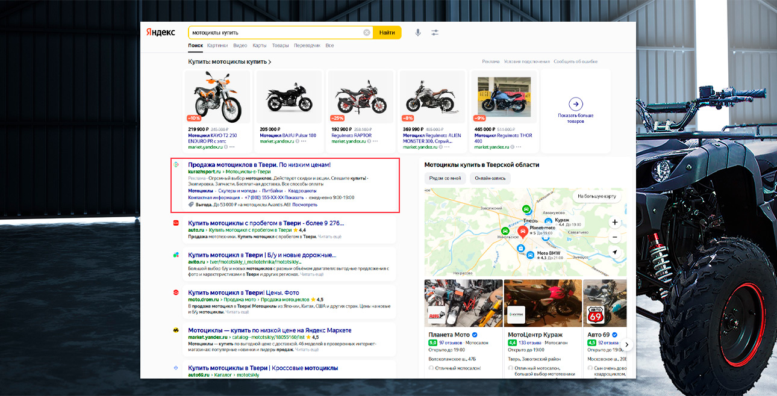This screenshot has width=777, height=396.
Task: Toggle the "Онлайн-запись" filter
Action: [x=490, y=178]
